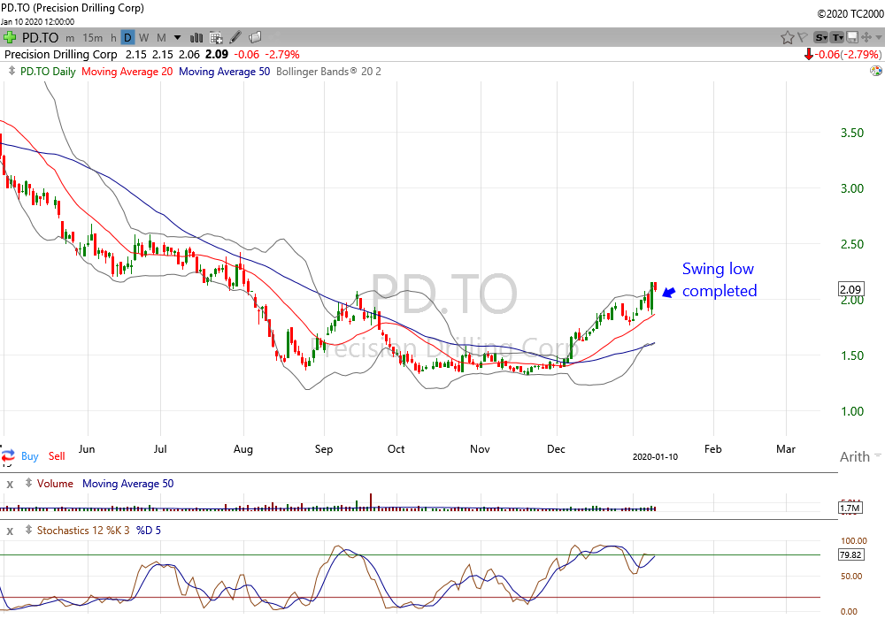Viewport: 885px width, 619px height.
Task: Click the buy/sell swap arrows icon
Action: coord(8,455)
